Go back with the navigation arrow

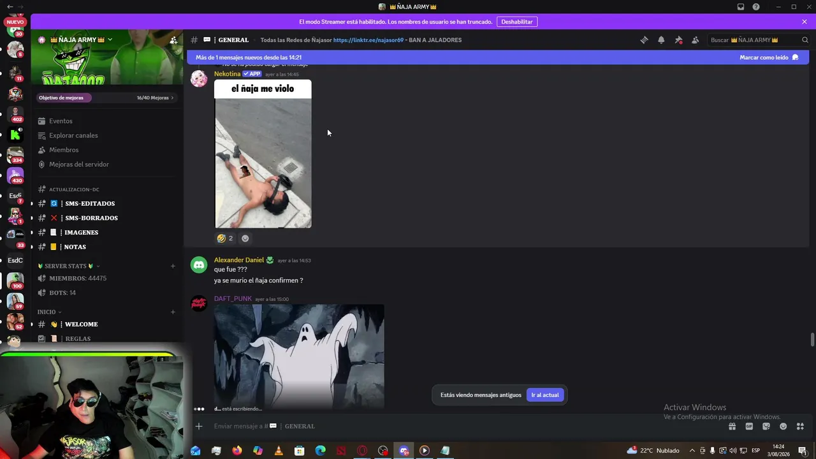click(x=10, y=6)
